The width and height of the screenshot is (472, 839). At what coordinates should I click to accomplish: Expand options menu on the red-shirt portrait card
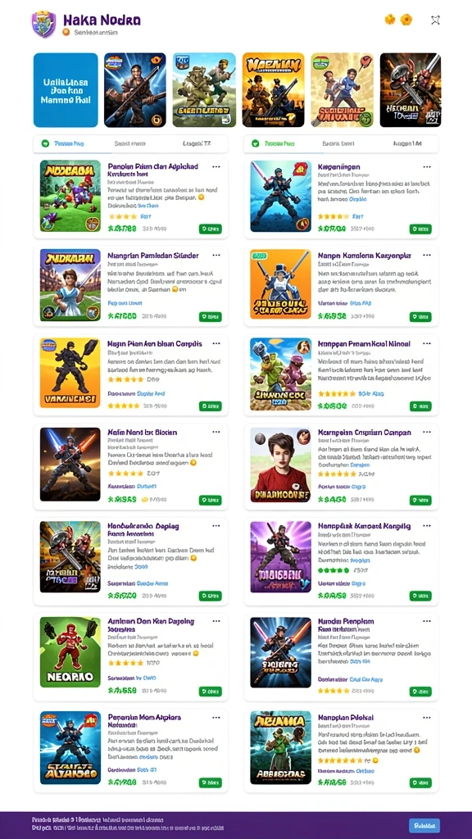[426, 432]
